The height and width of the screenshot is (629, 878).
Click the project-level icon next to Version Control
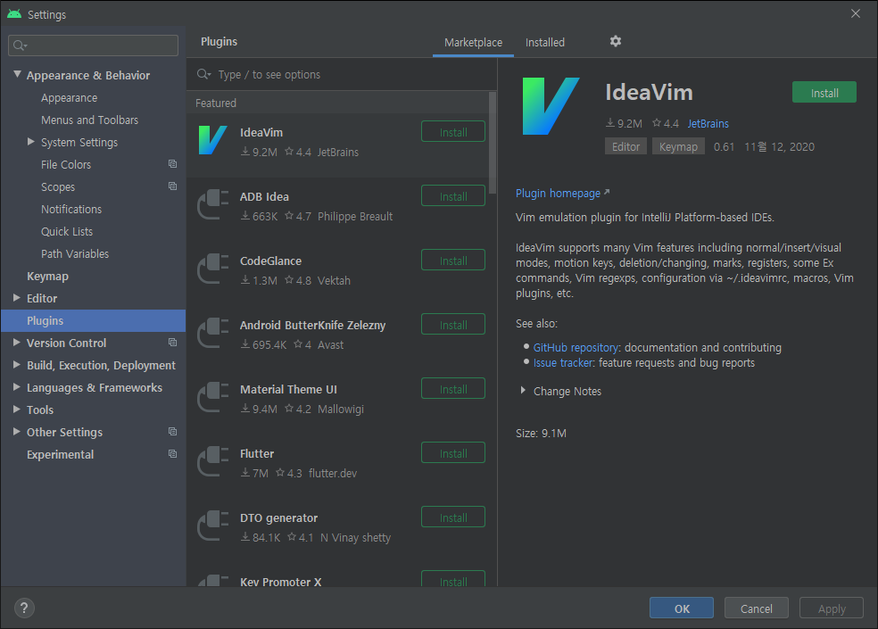[172, 343]
